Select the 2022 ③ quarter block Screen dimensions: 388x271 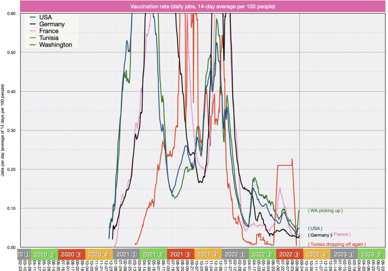tap(290, 254)
